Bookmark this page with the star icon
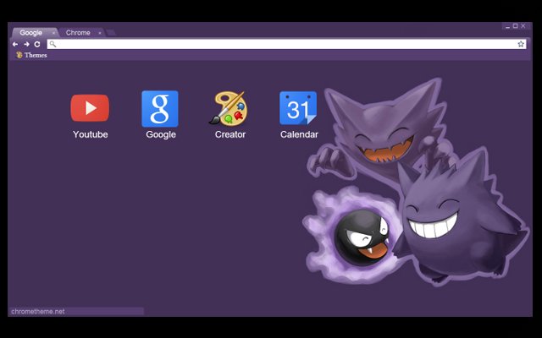The width and height of the screenshot is (542, 338). click(x=521, y=44)
